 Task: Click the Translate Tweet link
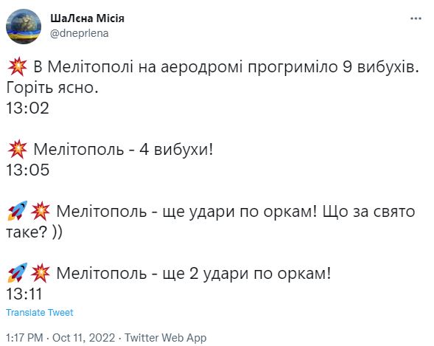[x=40, y=313]
